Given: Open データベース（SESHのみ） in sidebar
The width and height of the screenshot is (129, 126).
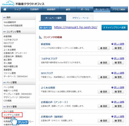Looking at the screenshot, I should click(x=16, y=76).
